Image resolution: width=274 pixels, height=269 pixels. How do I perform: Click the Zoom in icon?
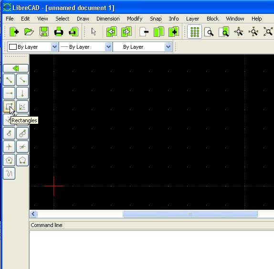click(x=239, y=32)
